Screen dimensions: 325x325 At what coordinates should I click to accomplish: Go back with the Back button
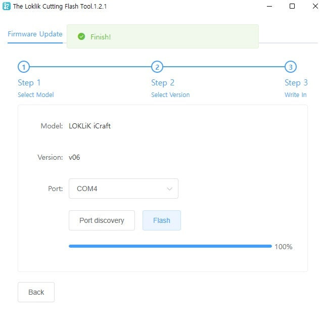36,292
